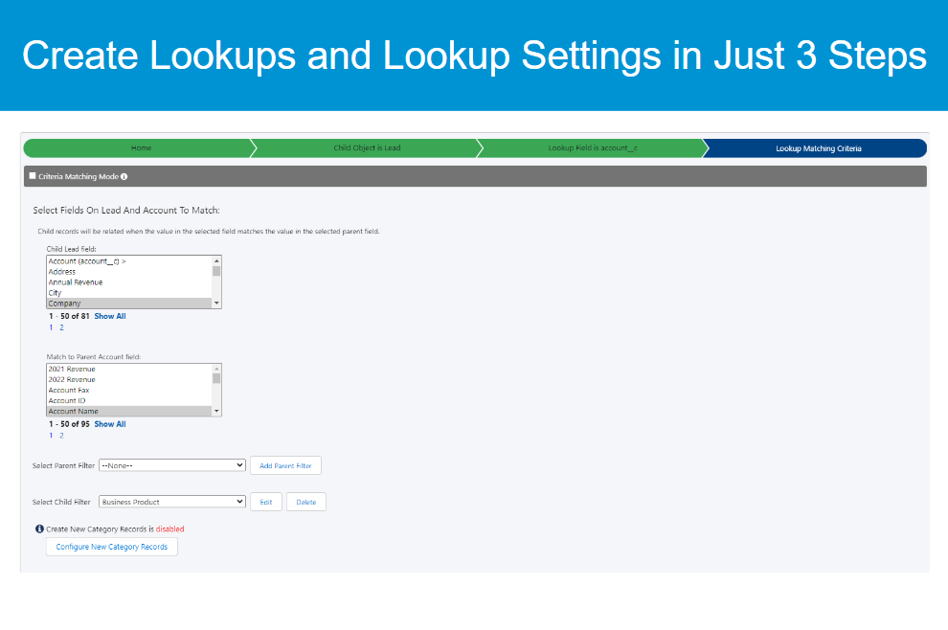Click Show All under Child Lead field

pyautogui.click(x=110, y=316)
